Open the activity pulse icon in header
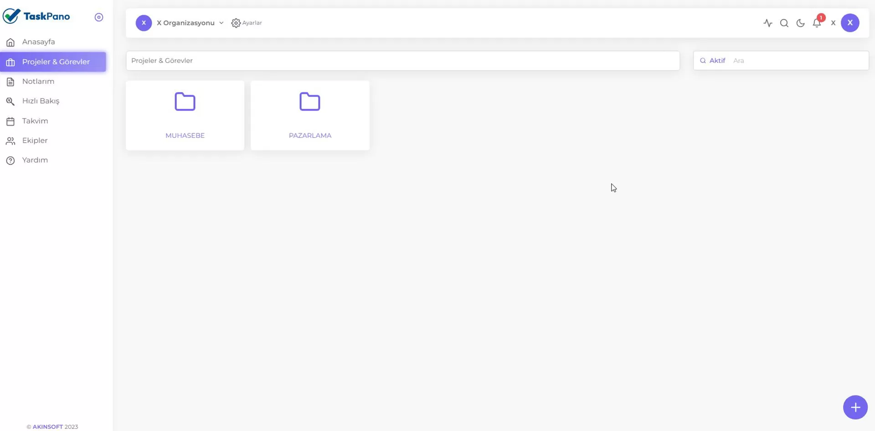The width and height of the screenshot is (875, 431). tap(768, 23)
